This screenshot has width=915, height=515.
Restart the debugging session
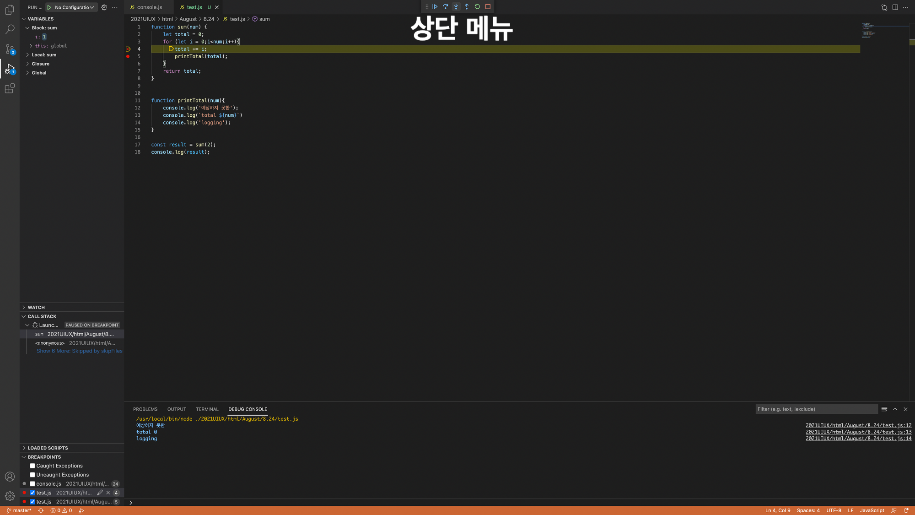[477, 7]
